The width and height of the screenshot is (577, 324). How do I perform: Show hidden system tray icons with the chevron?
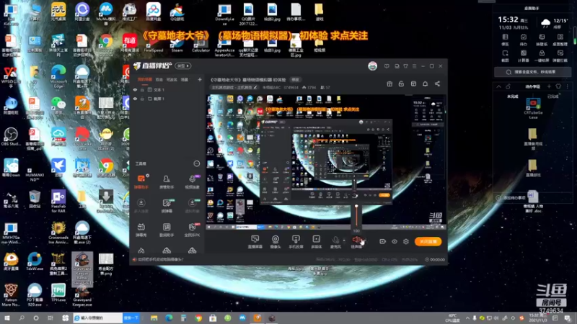click(467, 318)
